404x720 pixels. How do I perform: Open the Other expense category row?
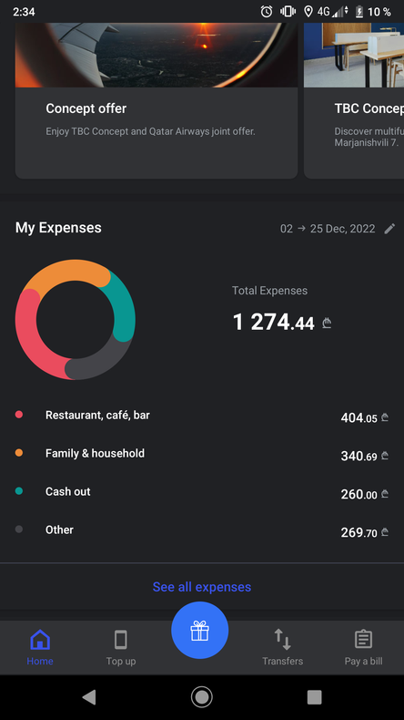(202, 530)
